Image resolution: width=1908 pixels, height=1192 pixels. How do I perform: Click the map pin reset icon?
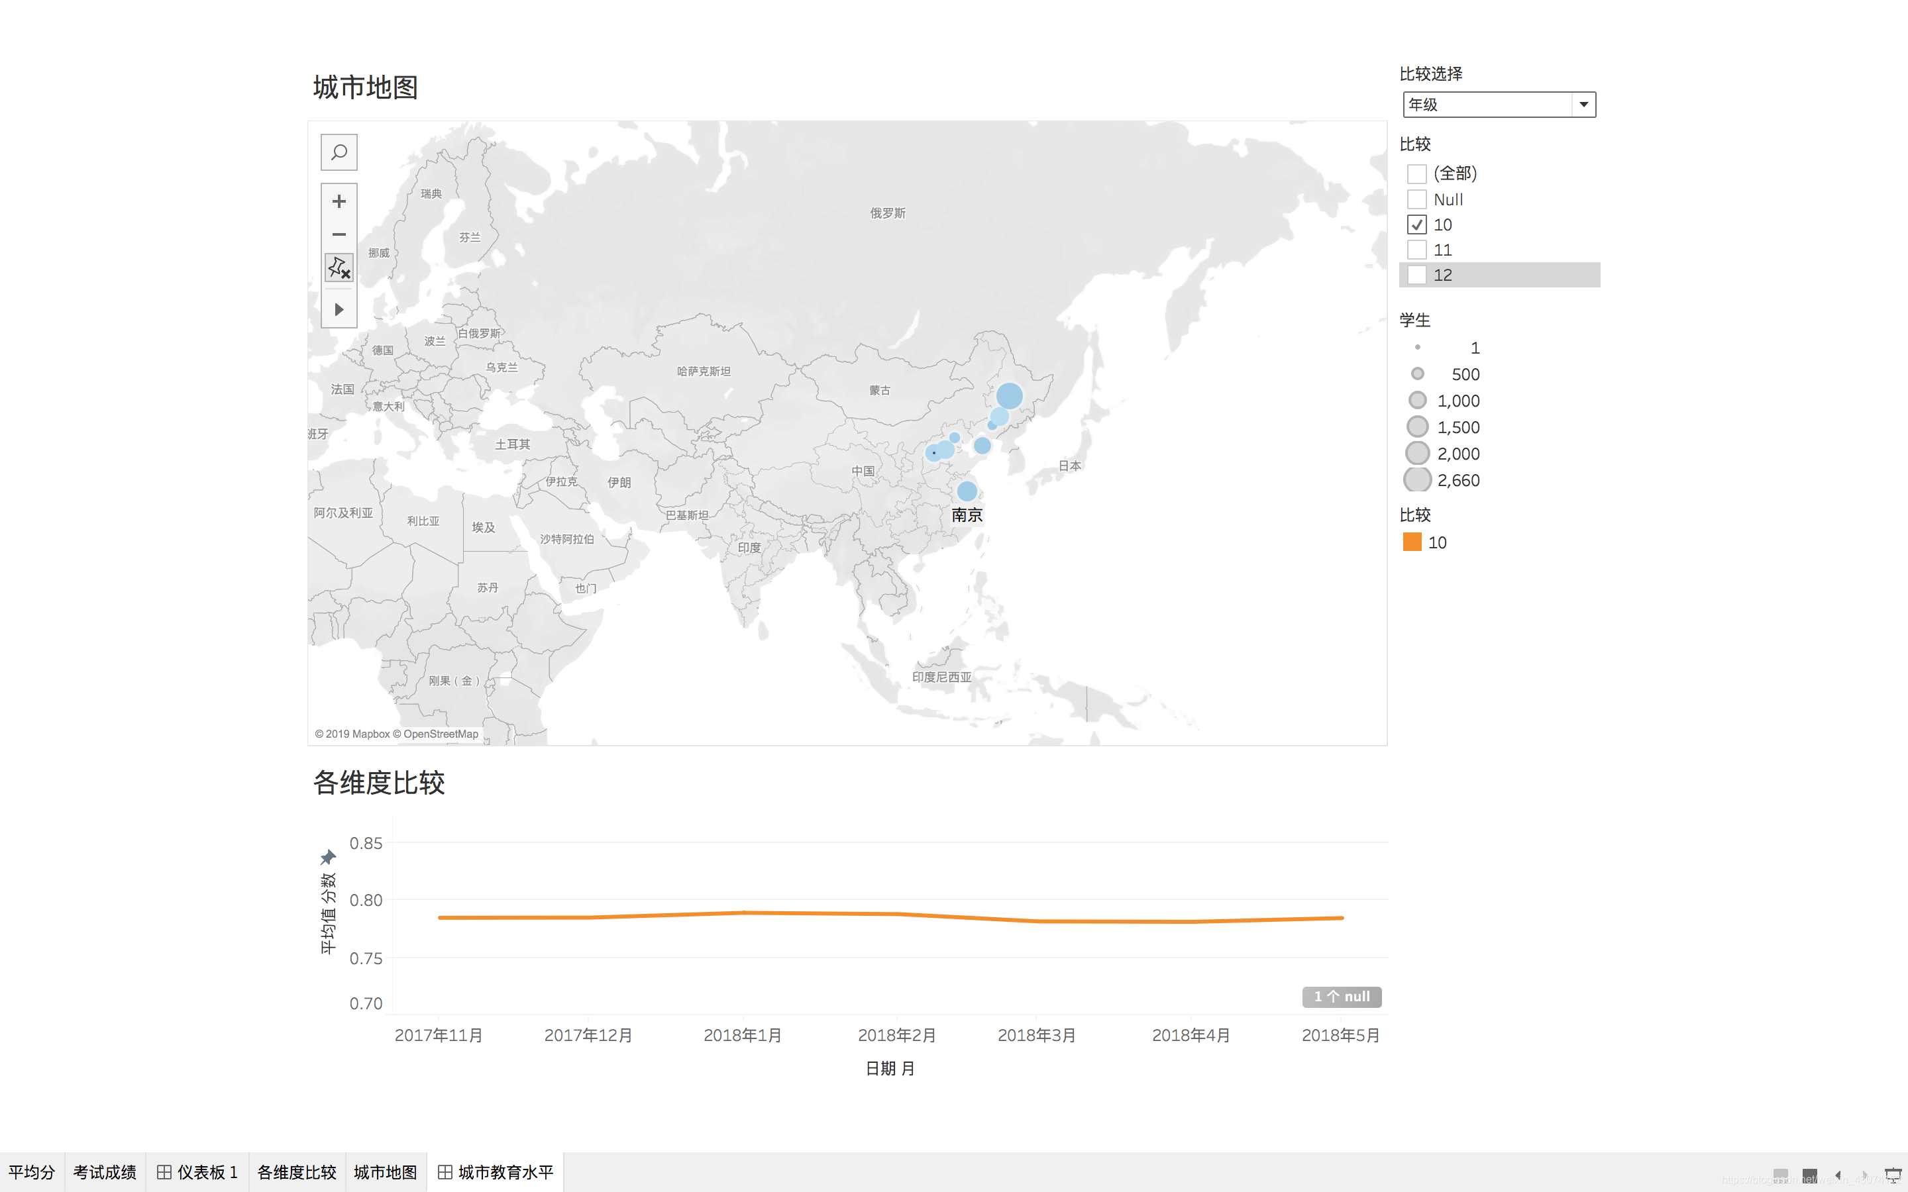tap(339, 268)
